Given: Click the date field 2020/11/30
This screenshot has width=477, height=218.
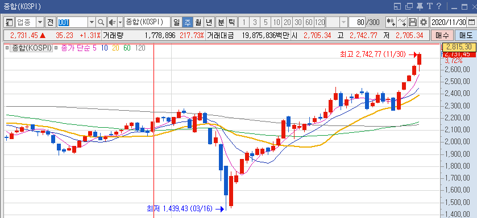Looking at the screenshot, I should pos(449,22).
